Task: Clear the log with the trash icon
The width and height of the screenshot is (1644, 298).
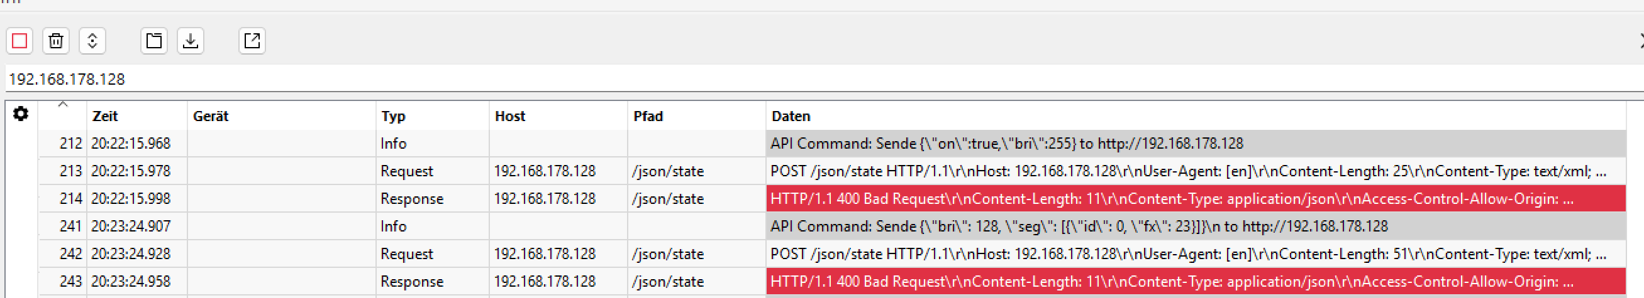Action: tap(56, 41)
